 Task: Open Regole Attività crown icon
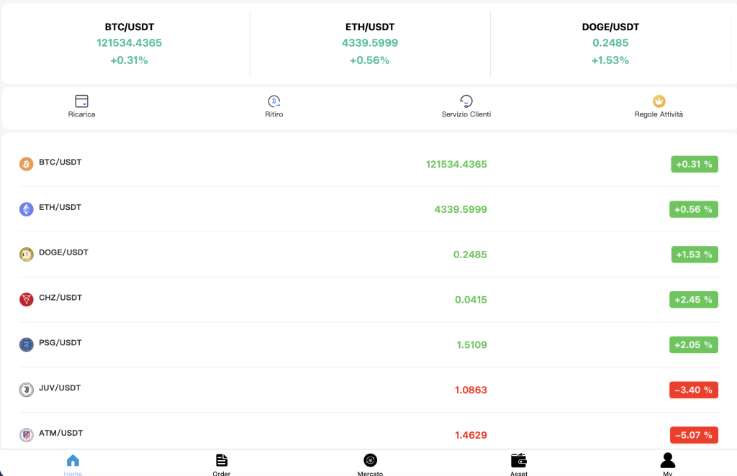click(x=659, y=101)
